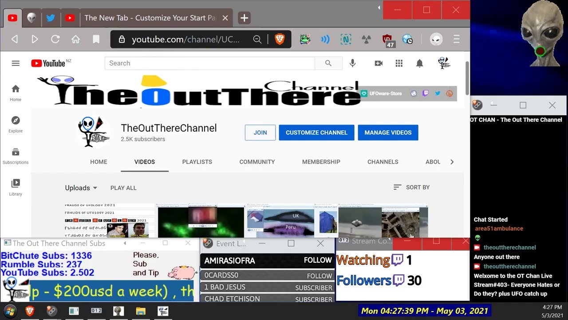The image size is (568, 320).
Task: Click CUSTOMIZE CHANNEL
Action: (316, 132)
